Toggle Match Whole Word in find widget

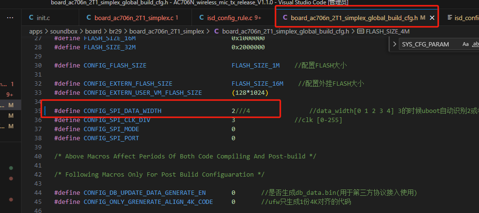point(475,45)
